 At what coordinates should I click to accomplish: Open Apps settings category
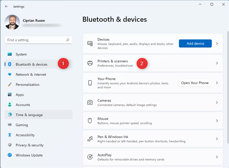[x=39, y=94]
